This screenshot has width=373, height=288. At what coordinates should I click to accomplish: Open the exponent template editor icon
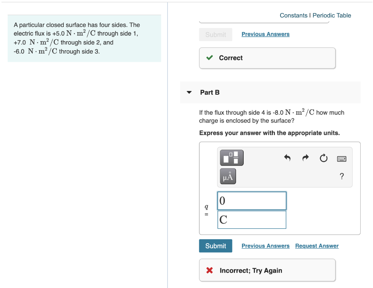tap(231, 157)
